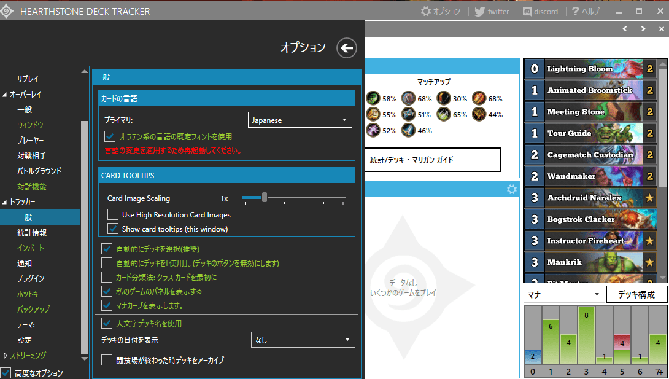Open the discord link in title bar
This screenshot has height=379, width=669.
(541, 12)
